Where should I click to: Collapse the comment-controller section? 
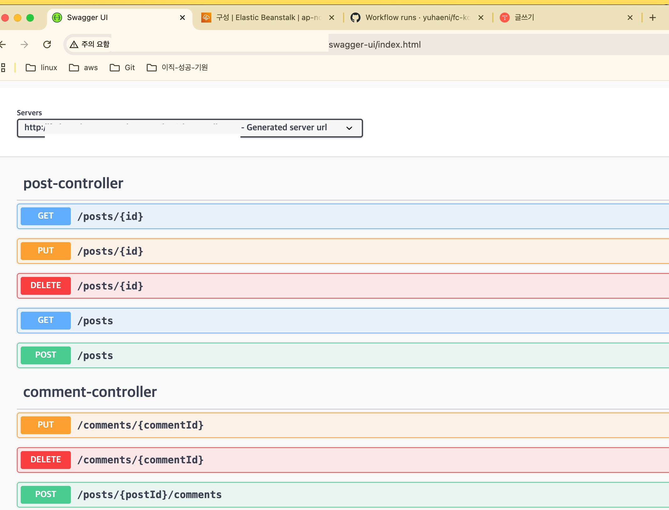[90, 392]
